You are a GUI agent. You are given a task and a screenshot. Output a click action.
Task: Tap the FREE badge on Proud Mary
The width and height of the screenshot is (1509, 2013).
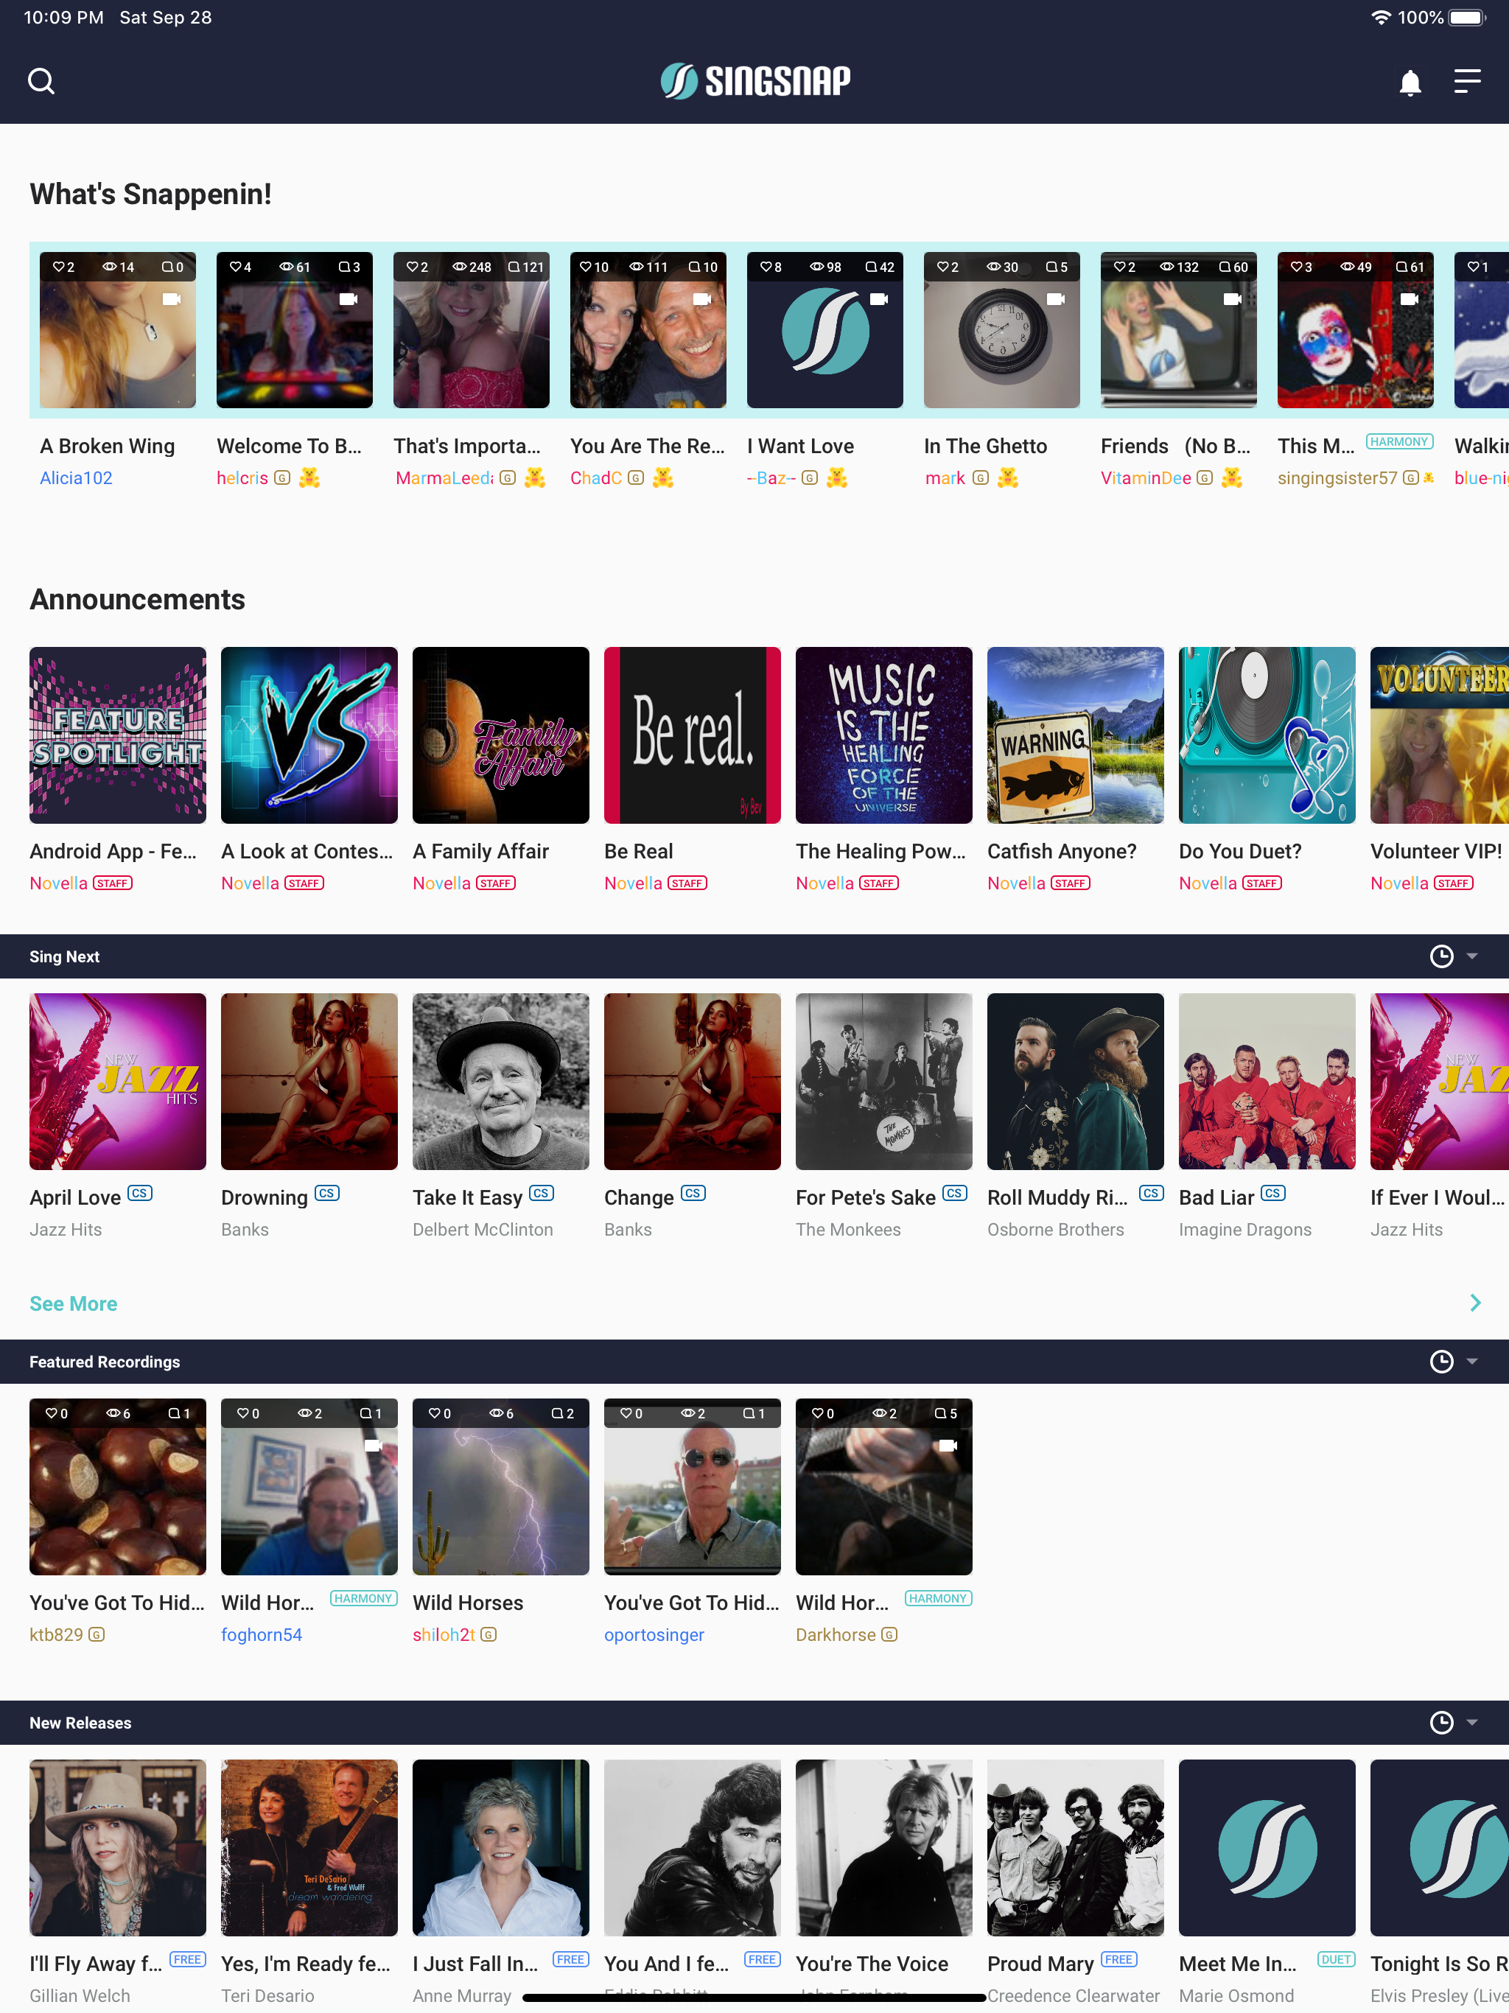click(x=1118, y=1959)
